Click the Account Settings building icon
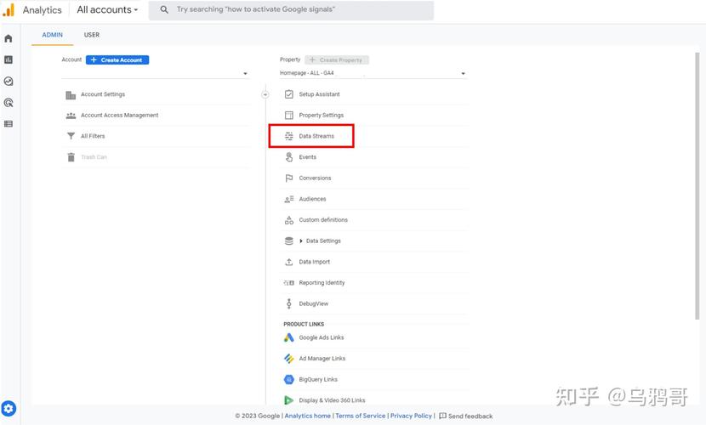 coord(71,95)
